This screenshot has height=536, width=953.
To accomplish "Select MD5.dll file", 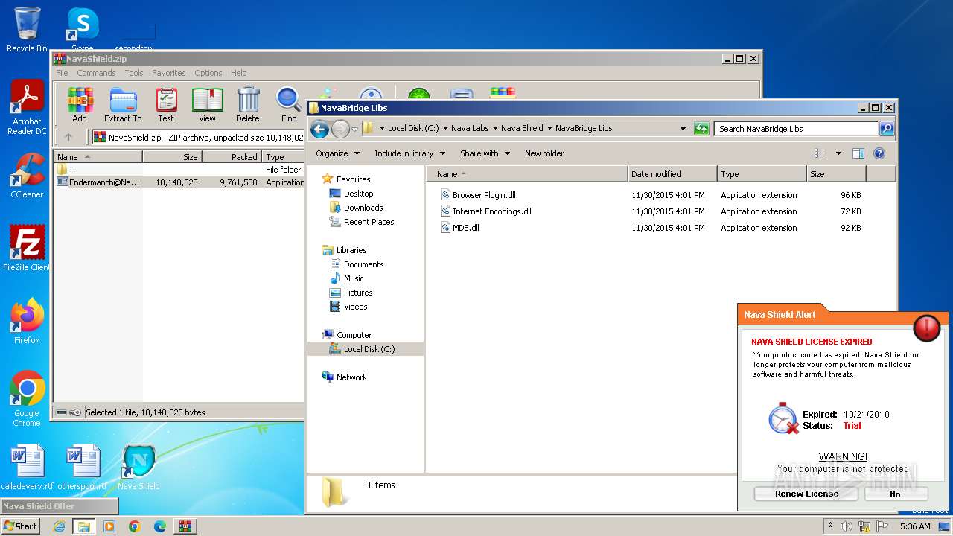I will [x=459, y=228].
